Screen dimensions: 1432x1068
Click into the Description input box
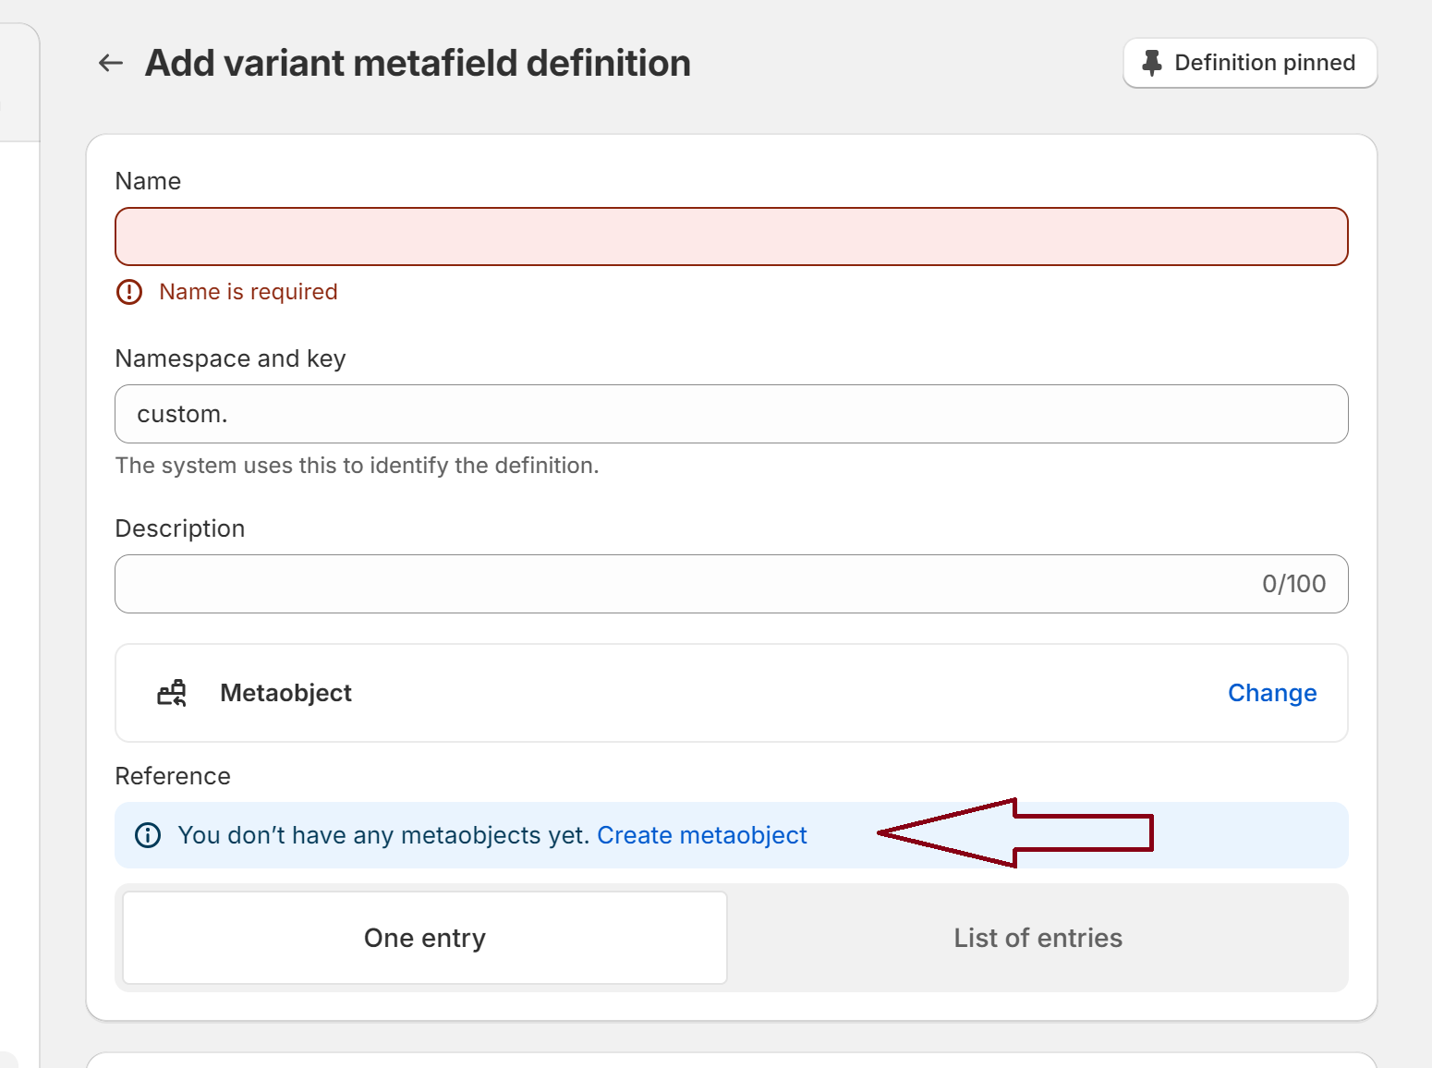684,584
